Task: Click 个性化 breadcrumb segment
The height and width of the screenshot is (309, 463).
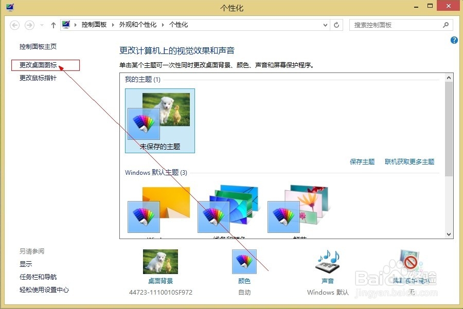Action: point(179,25)
